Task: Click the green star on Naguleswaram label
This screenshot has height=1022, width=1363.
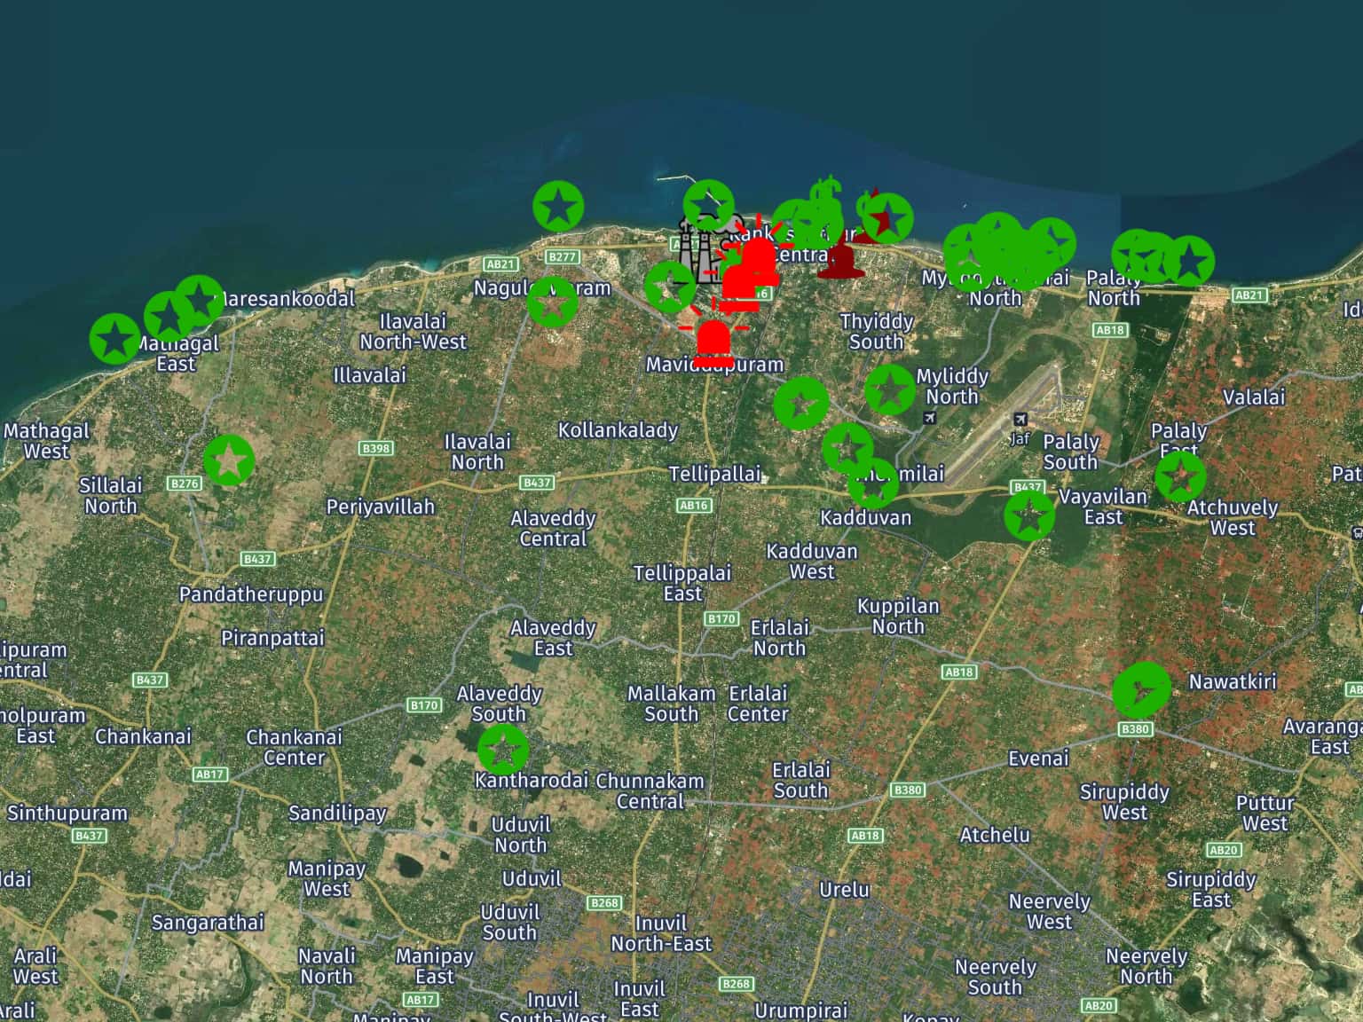Action: pyautogui.click(x=552, y=303)
